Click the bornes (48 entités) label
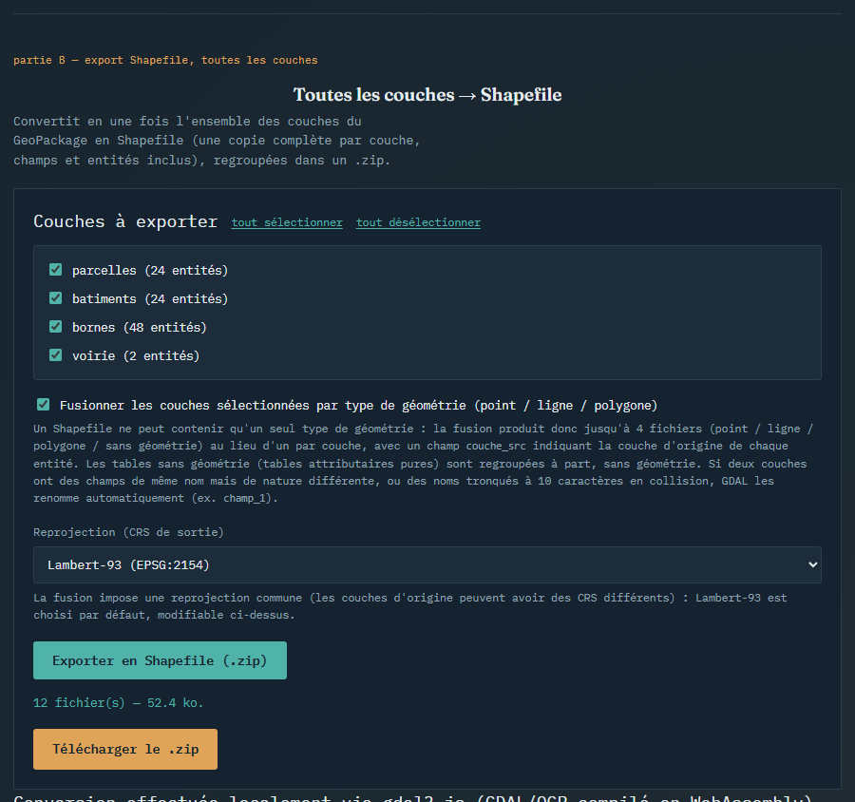The width and height of the screenshot is (855, 802). (x=140, y=327)
